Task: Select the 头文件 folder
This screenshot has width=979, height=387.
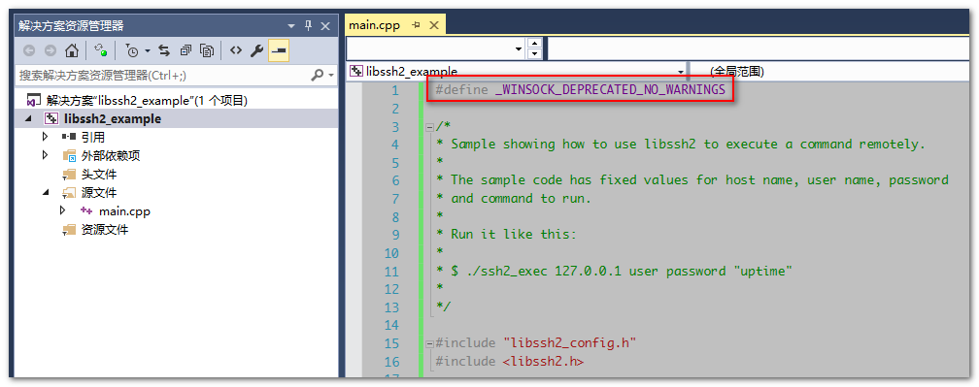Action: (x=99, y=174)
